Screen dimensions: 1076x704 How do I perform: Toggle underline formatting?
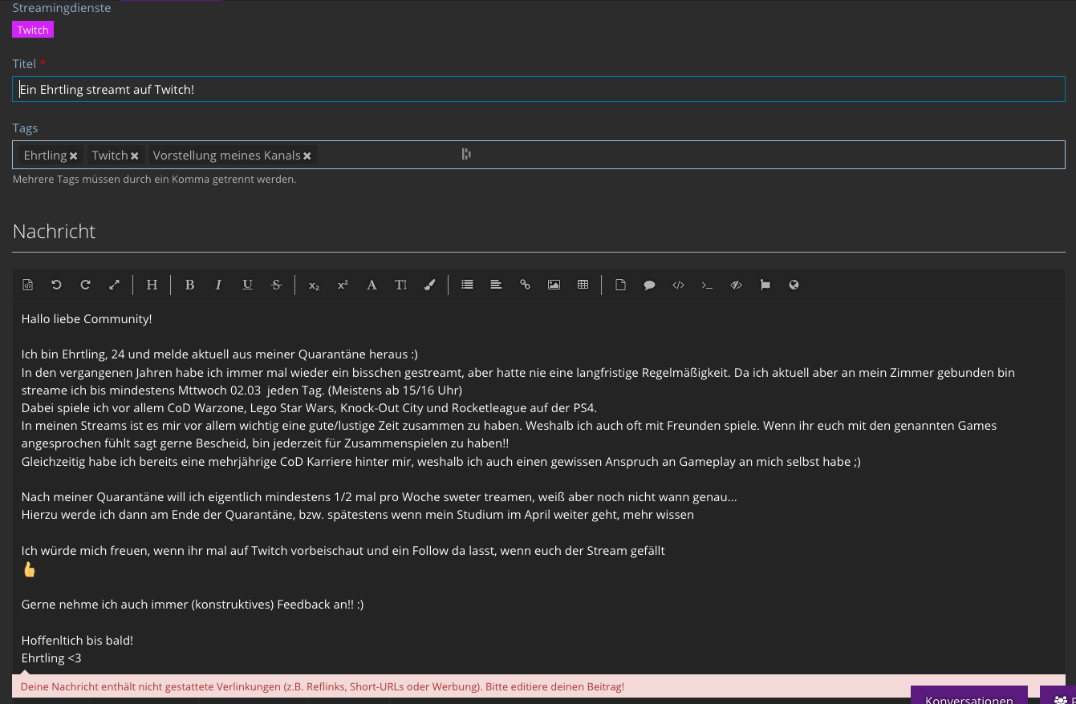click(x=247, y=285)
